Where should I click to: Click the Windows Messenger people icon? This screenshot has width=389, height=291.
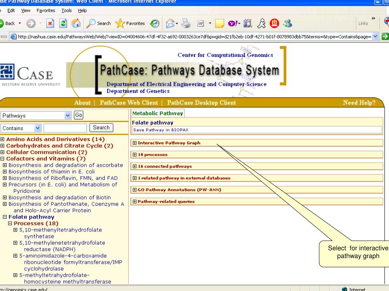tap(288, 23)
